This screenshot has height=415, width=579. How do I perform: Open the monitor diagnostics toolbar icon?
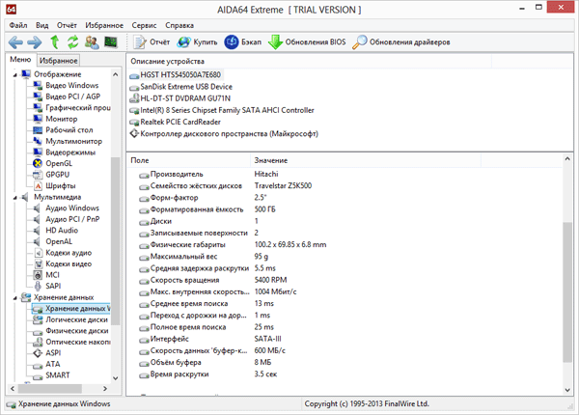click(x=110, y=42)
